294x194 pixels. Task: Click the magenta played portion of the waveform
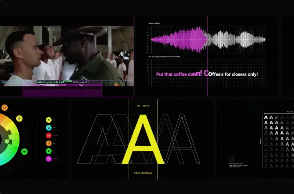[x=178, y=40]
